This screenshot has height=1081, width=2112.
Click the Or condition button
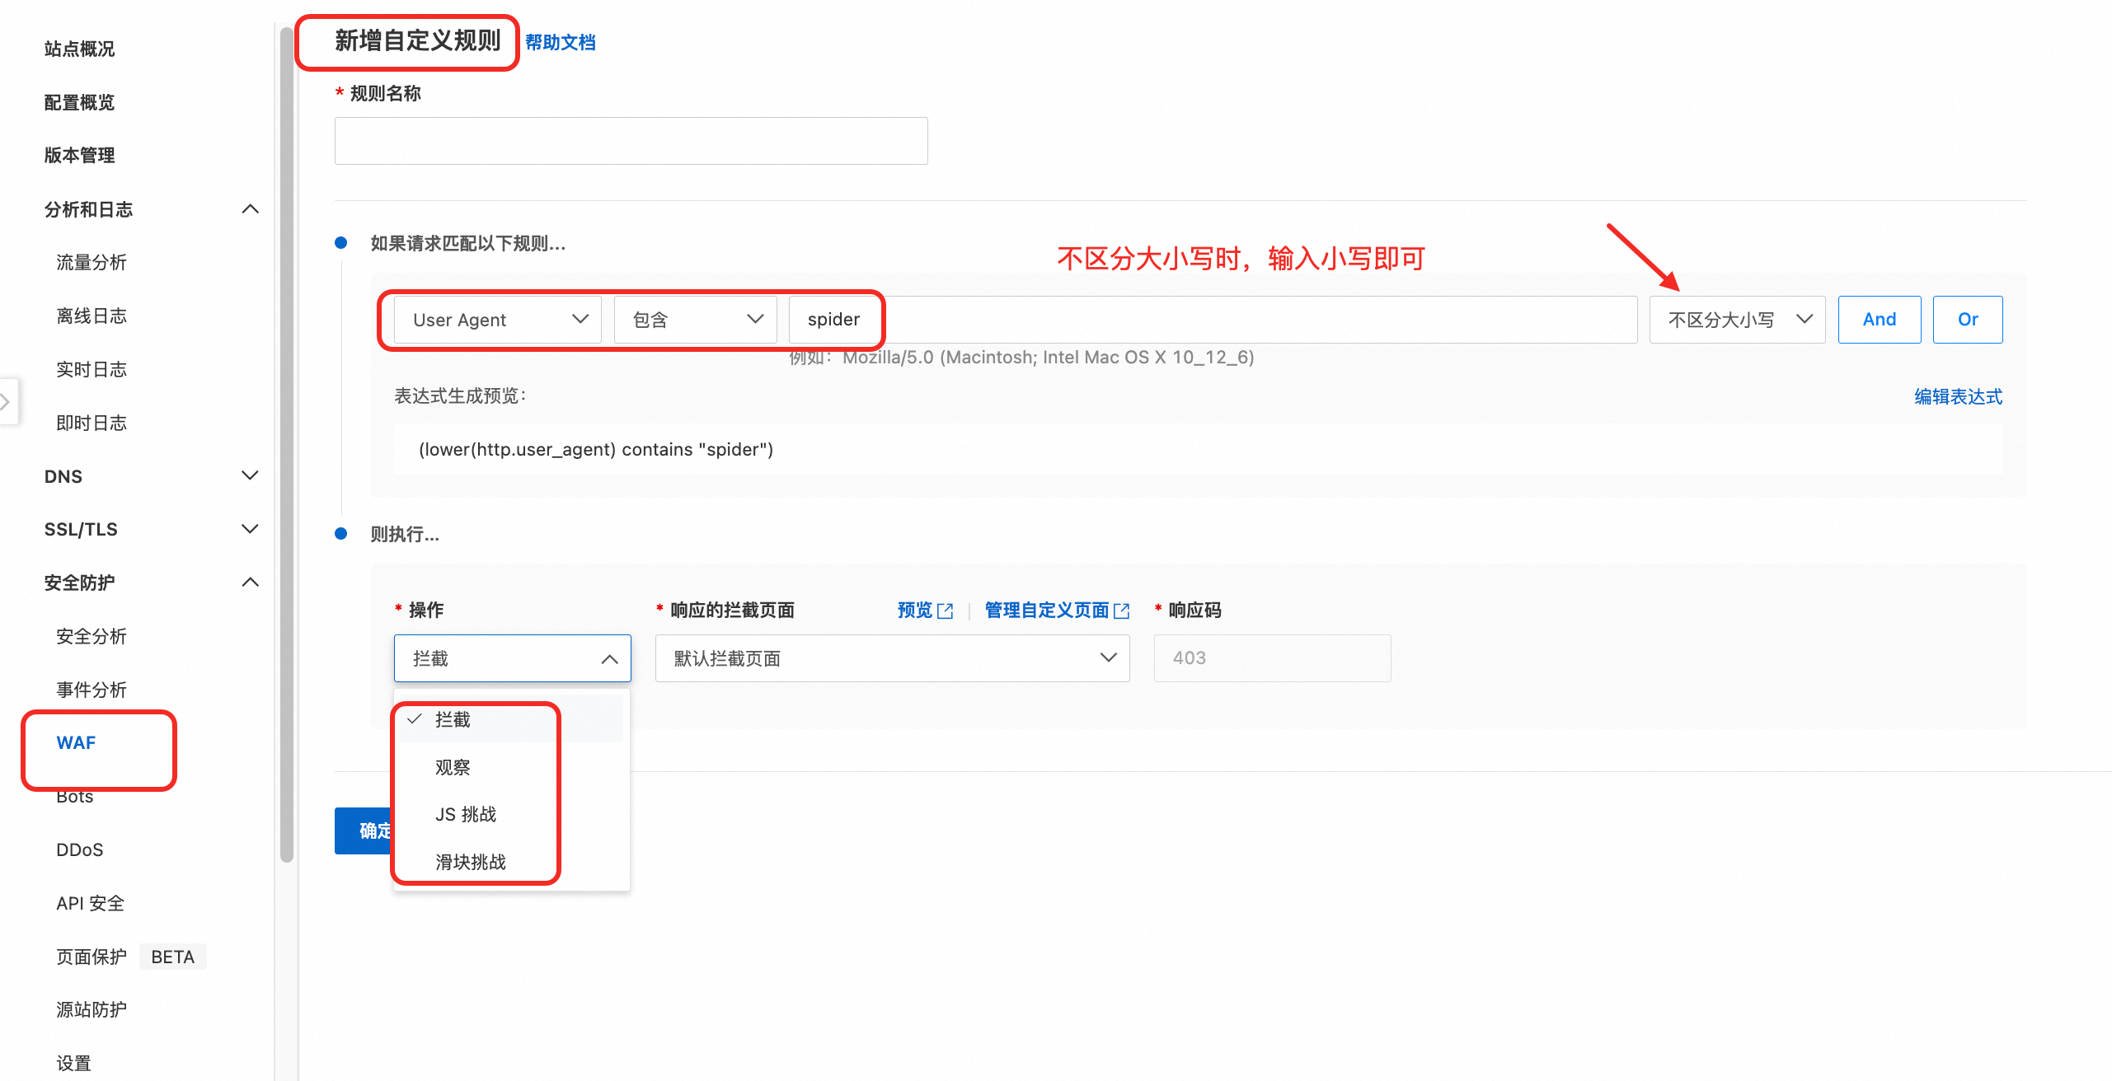(1967, 320)
